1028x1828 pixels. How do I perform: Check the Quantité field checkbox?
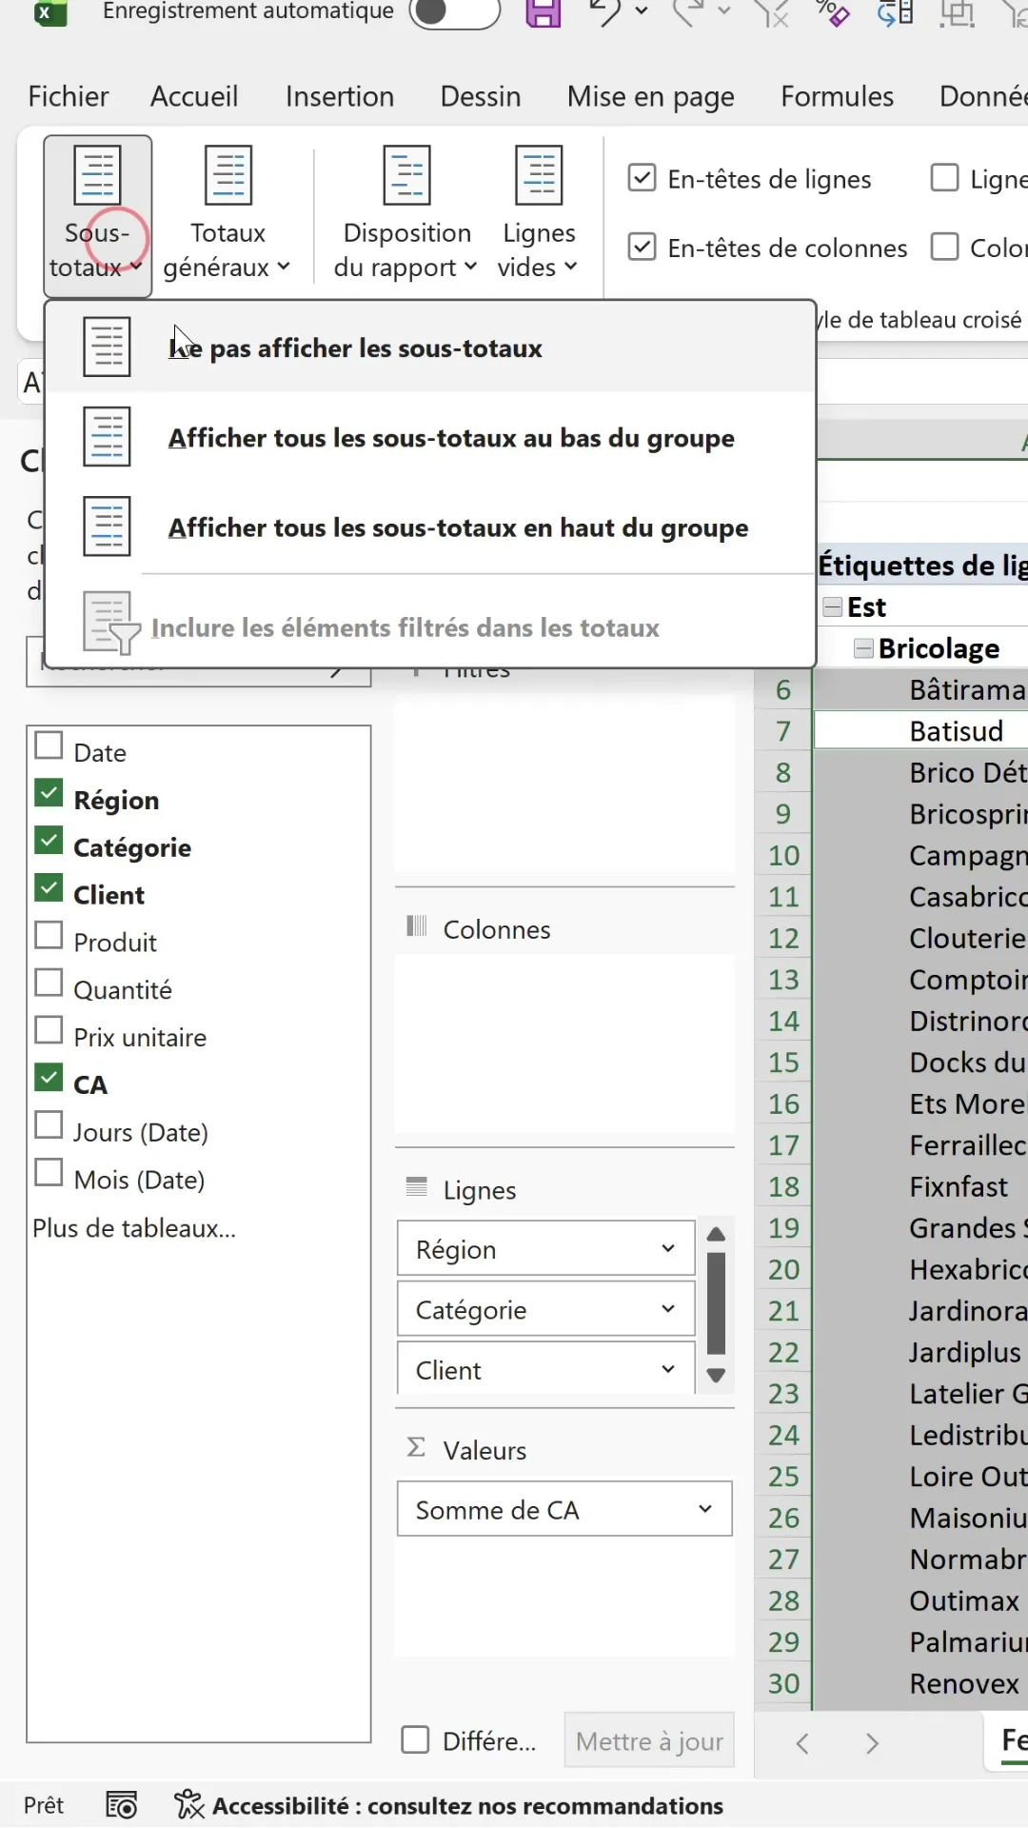[49, 983]
